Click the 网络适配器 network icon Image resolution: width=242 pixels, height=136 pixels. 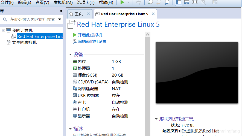coord(75,89)
